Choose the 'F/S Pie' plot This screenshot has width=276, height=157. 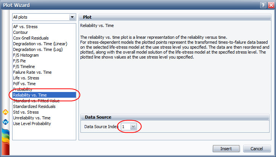point(21,61)
